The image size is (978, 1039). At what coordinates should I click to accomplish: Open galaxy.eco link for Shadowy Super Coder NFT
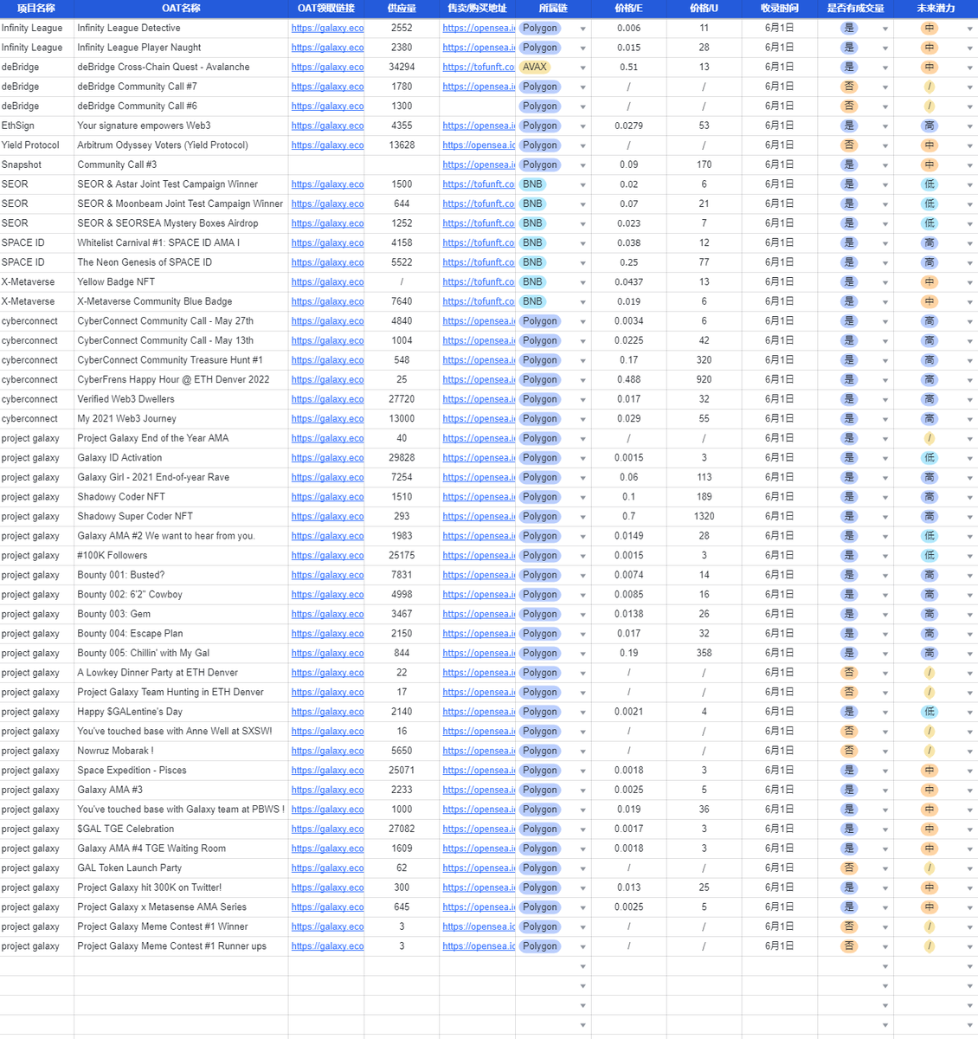pos(327,516)
